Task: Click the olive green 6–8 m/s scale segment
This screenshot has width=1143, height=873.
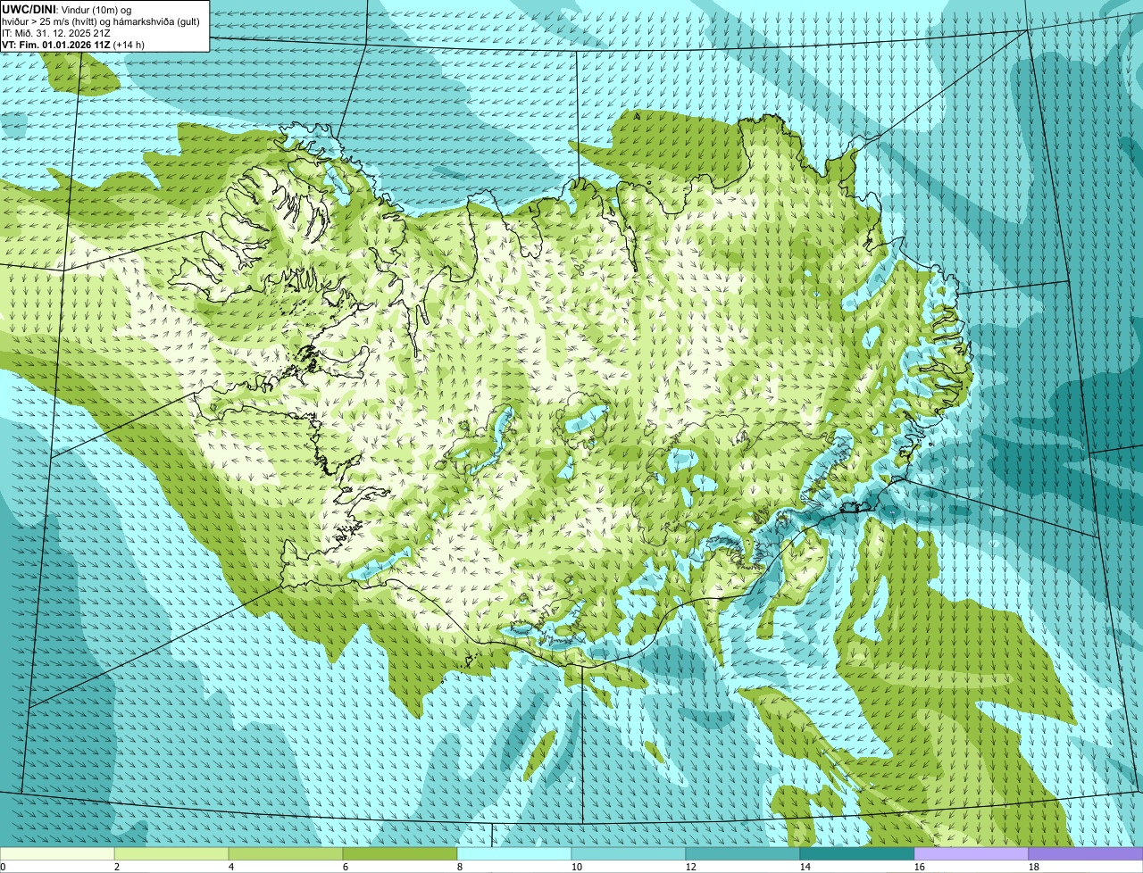Action: click(400, 853)
